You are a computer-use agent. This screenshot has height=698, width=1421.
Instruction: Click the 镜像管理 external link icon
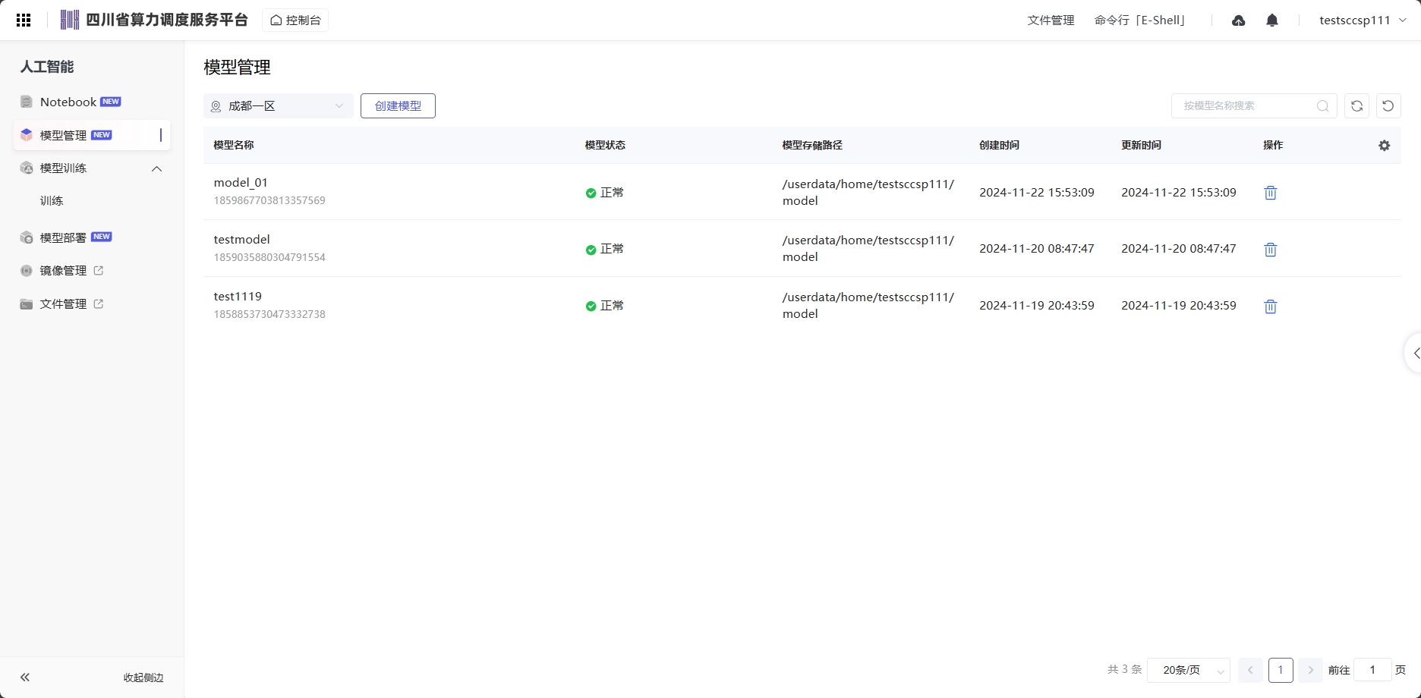tap(98, 270)
